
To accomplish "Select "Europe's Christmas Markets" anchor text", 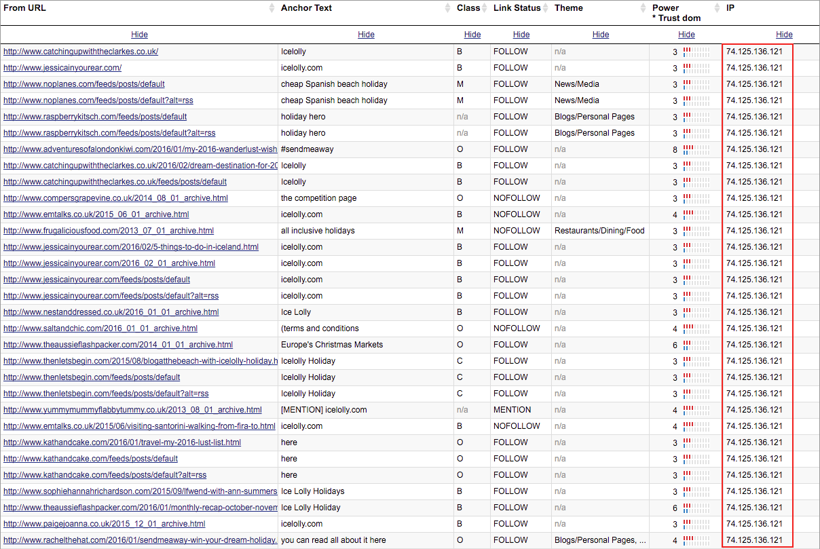I will pos(332,345).
